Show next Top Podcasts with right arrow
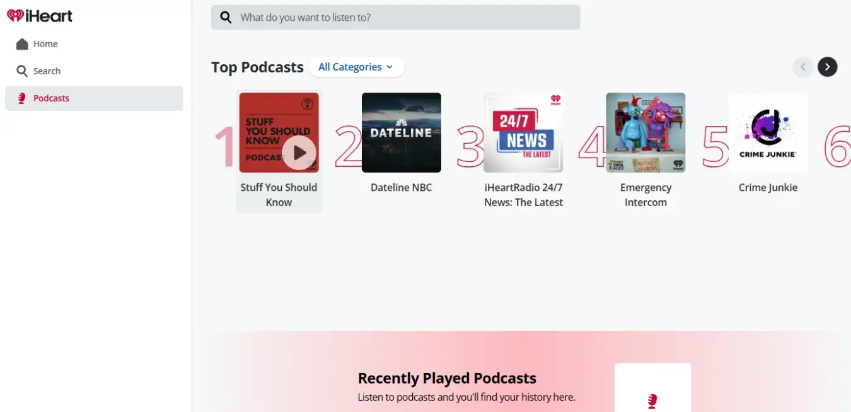The height and width of the screenshot is (412, 851). click(828, 67)
